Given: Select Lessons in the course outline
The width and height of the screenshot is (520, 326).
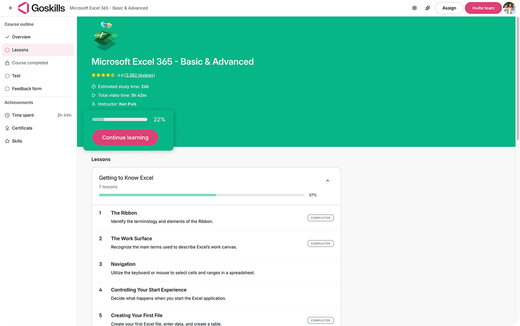Looking at the screenshot, I should point(38,50).
